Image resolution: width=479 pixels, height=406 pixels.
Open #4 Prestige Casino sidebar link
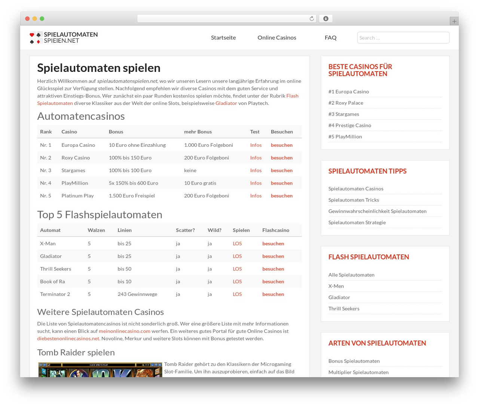pyautogui.click(x=350, y=125)
